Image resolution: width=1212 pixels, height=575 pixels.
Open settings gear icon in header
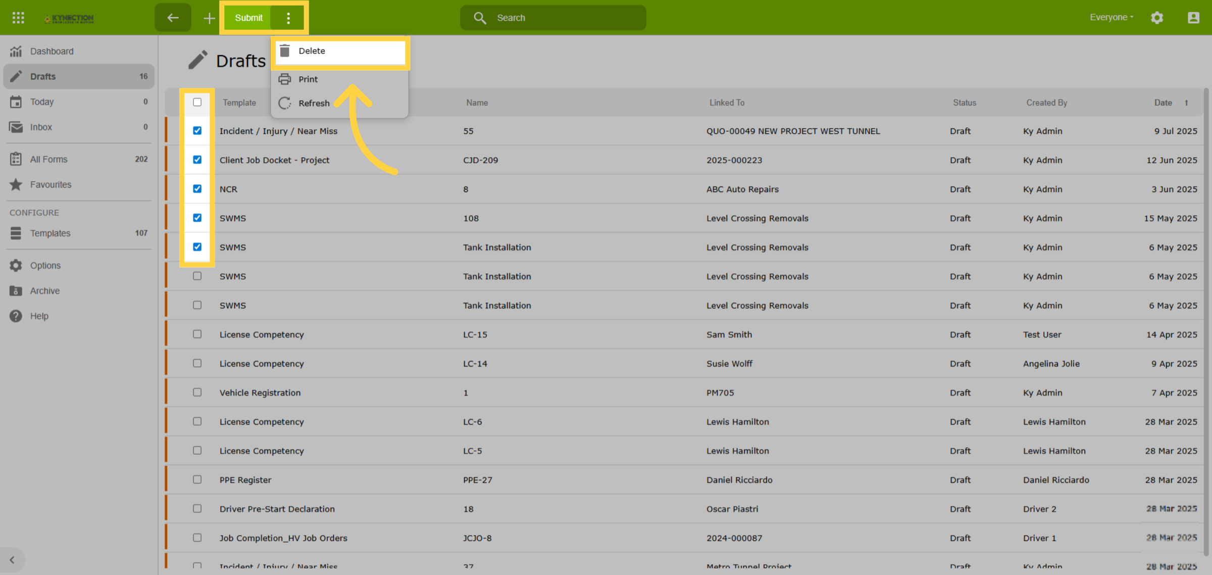point(1157,18)
